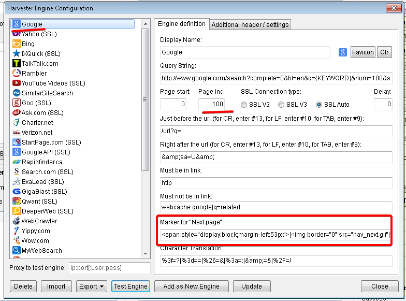Screen dimensions: 406x301
Task: Select the Ask.com engine icon
Action: click(x=17, y=113)
